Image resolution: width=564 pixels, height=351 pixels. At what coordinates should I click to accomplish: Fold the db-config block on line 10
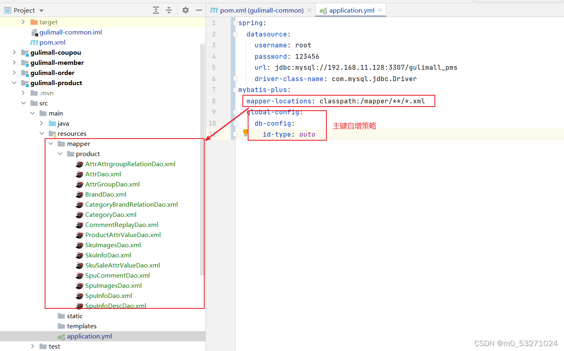coord(235,123)
